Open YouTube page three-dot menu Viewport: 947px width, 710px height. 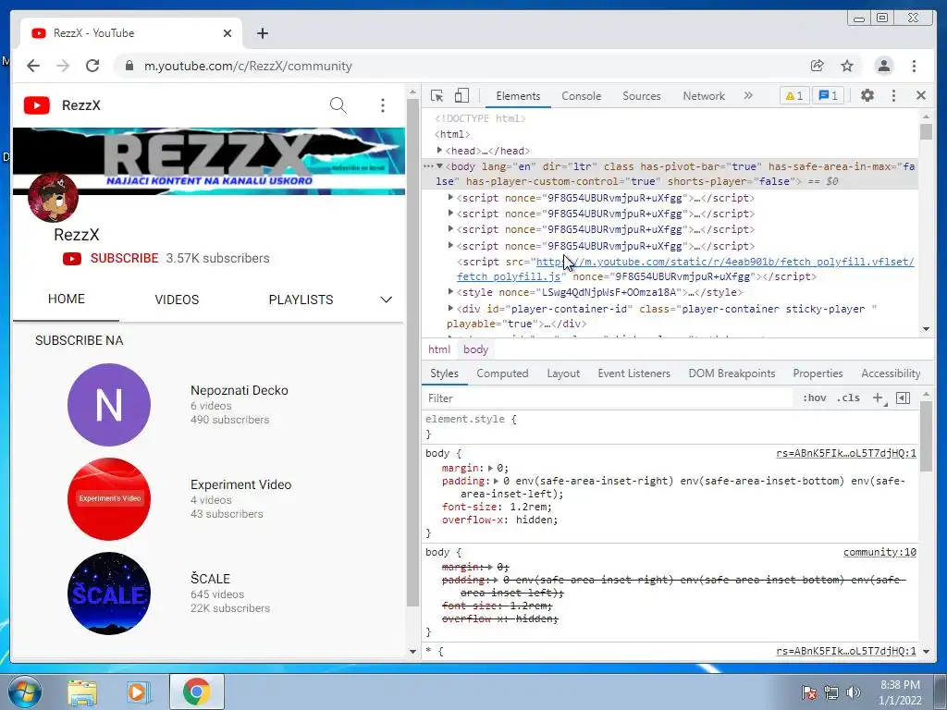point(382,105)
